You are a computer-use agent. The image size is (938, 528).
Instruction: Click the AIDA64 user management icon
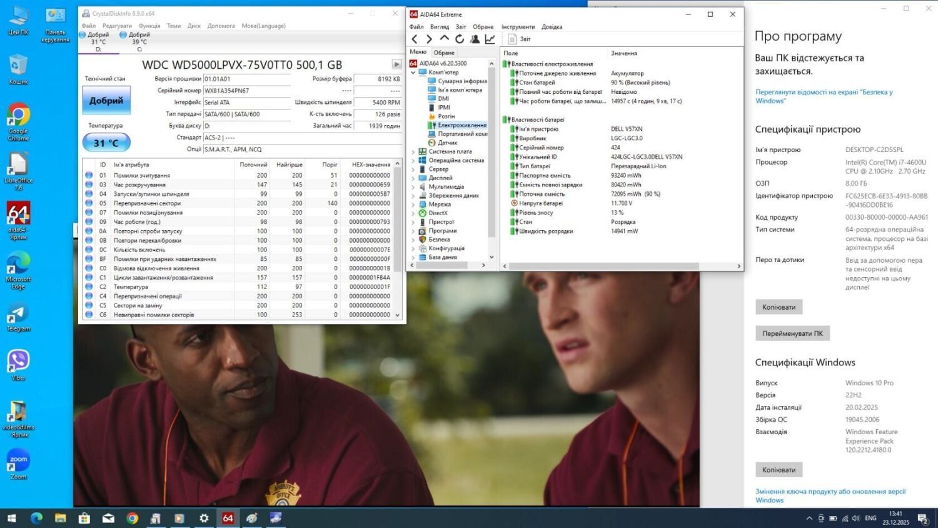475,39
